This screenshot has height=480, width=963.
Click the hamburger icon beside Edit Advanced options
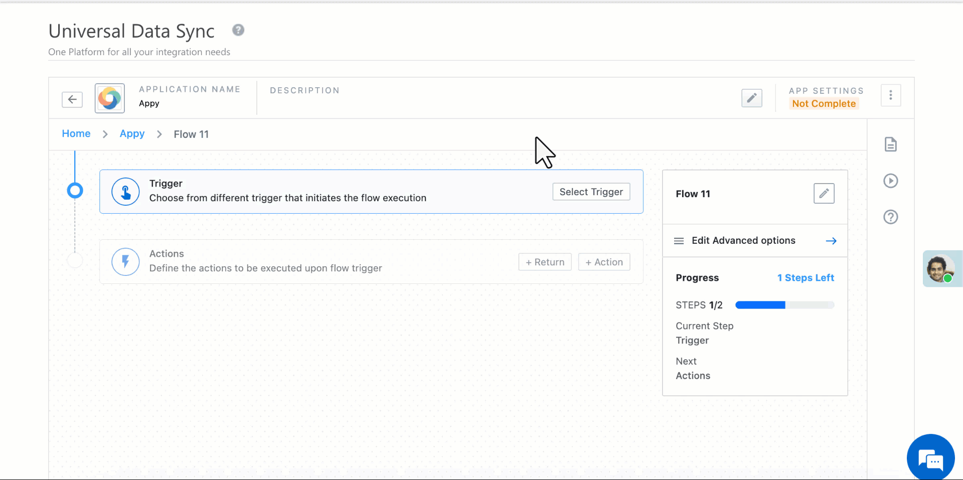pyautogui.click(x=679, y=241)
